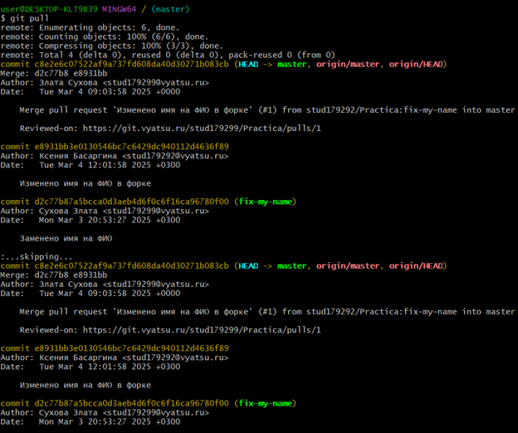The width and height of the screenshot is (518, 433).
Task: Click the 'Total 4 (delta 0)' remote line
Action: 168,55
